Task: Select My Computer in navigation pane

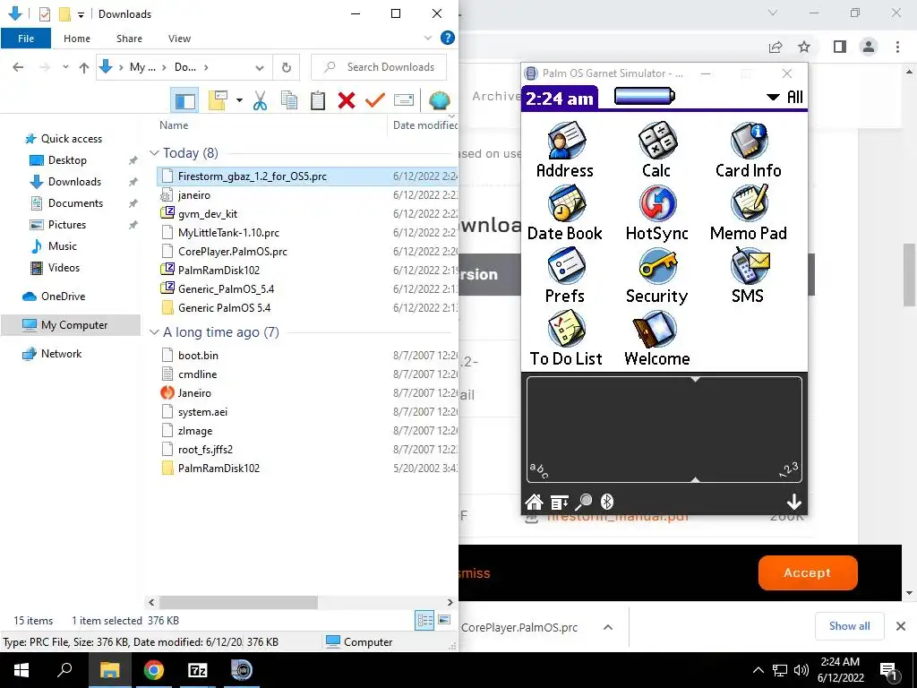Action: coord(71,325)
